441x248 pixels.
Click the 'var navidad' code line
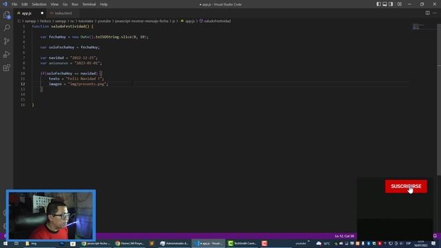[x=69, y=58]
